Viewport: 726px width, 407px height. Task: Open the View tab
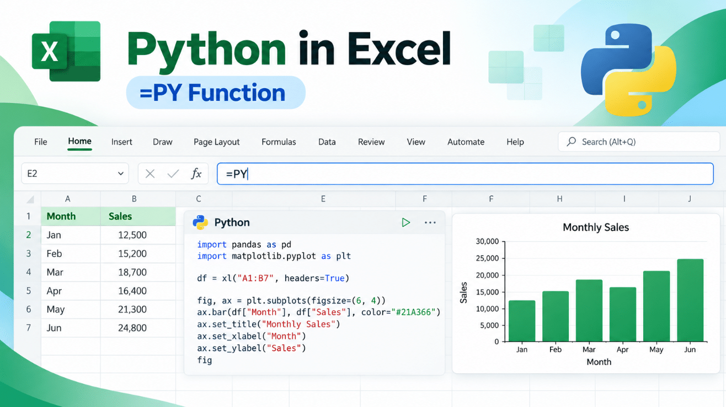point(416,142)
